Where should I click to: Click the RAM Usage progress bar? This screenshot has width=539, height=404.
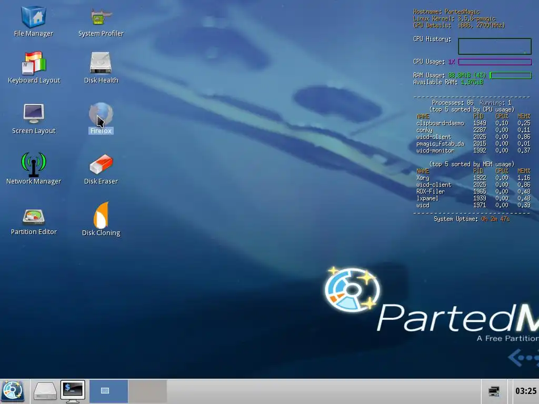(511, 75)
